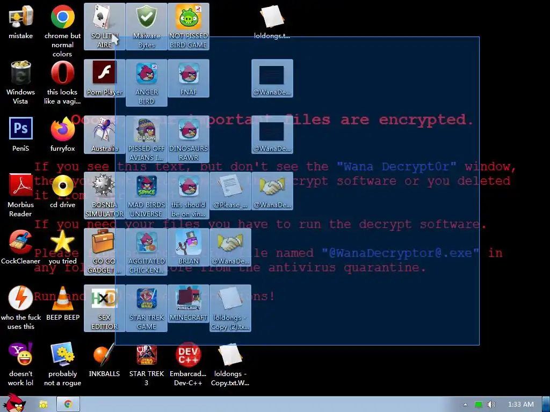Click the 'BRIAN' slingshot bird icon

point(189,247)
